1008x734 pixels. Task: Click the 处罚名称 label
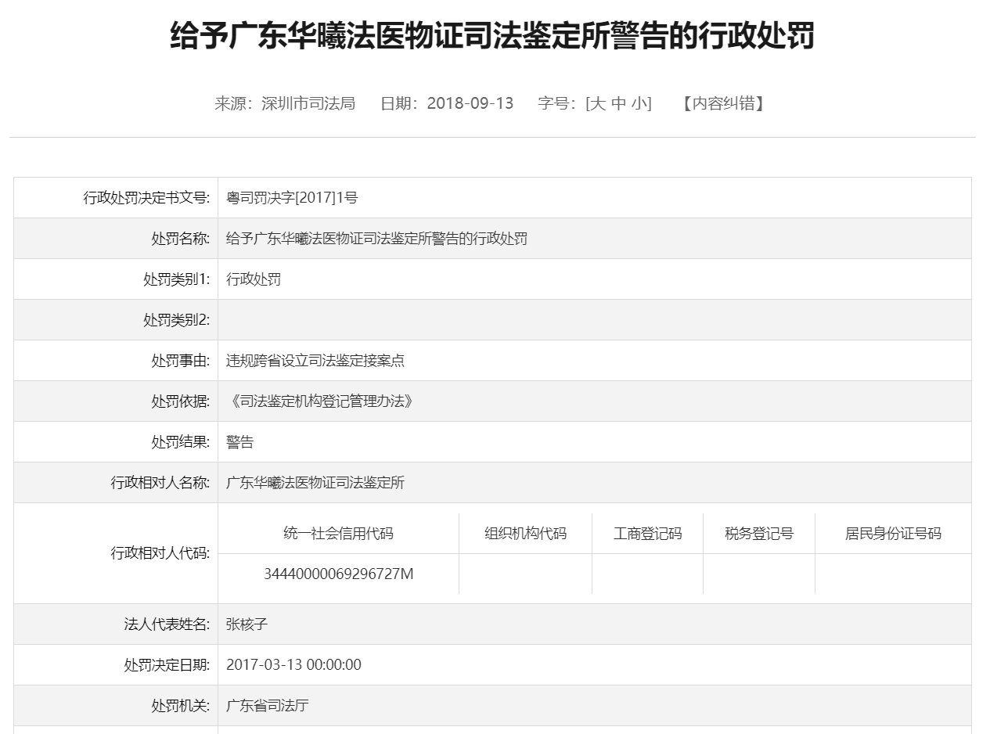coord(181,239)
